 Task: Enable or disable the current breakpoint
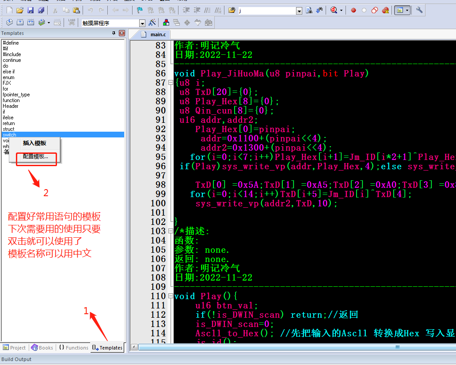(x=364, y=11)
